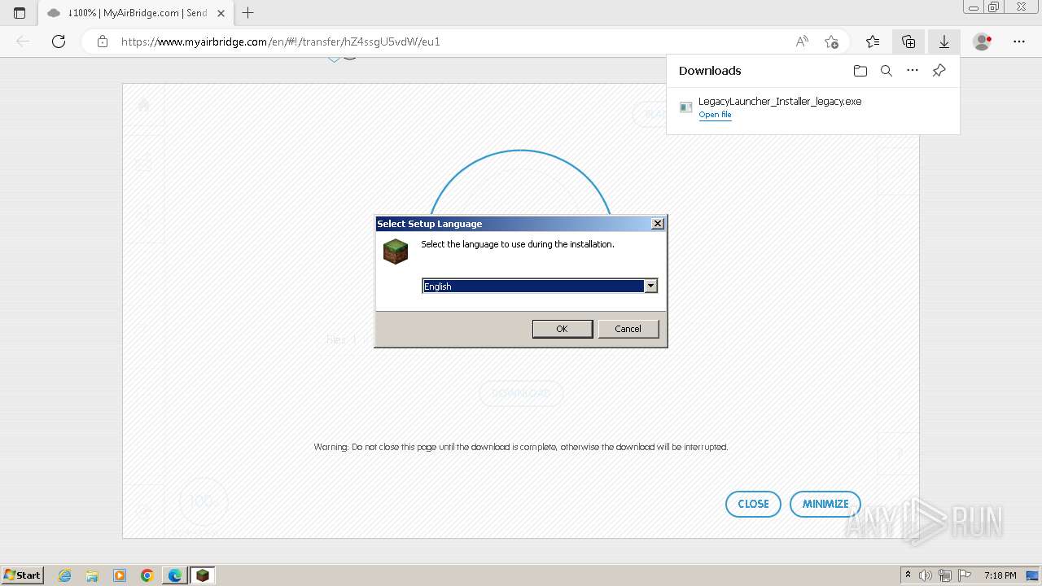Click the taskbar clock 7:18 PM

click(x=1000, y=575)
